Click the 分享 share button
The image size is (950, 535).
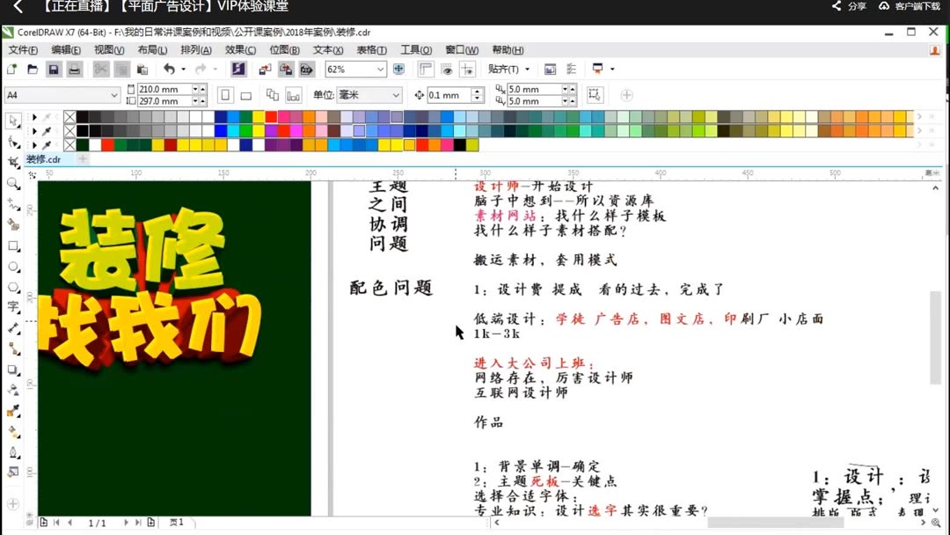click(x=856, y=6)
